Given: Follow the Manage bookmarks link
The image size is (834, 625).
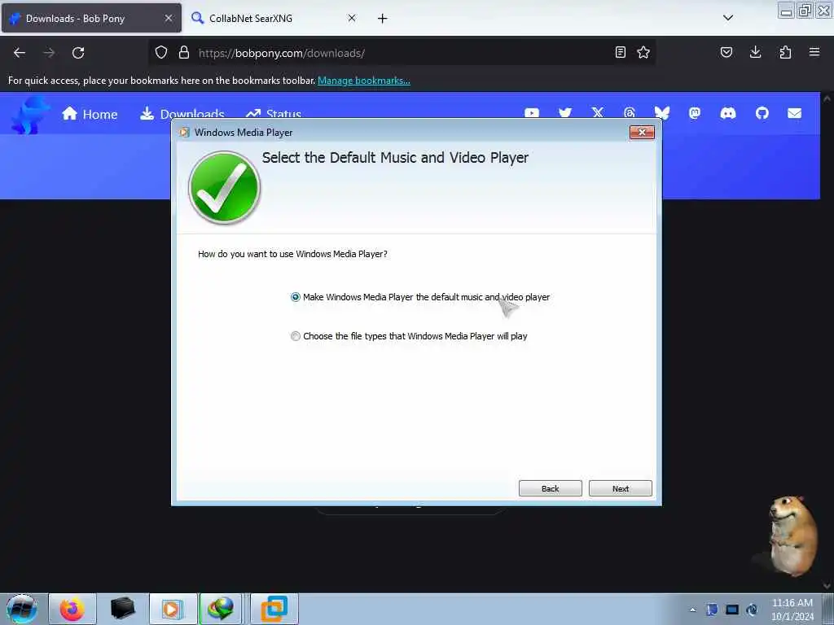Looking at the screenshot, I should click(364, 81).
